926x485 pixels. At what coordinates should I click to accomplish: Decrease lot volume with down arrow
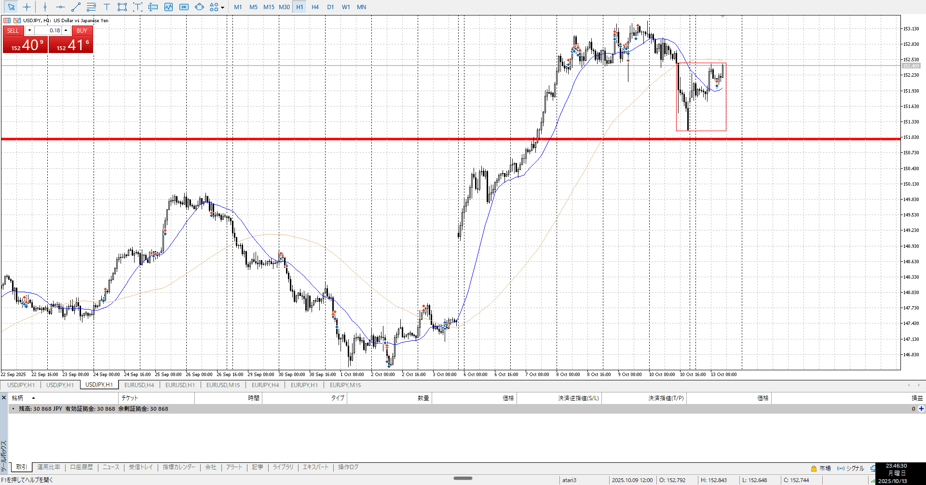point(29,30)
